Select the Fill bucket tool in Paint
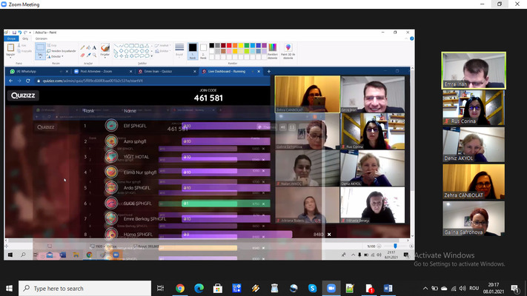This screenshot has height=296, width=527. (88, 47)
